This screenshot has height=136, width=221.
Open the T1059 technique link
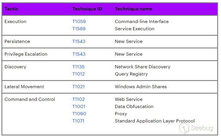(79, 22)
